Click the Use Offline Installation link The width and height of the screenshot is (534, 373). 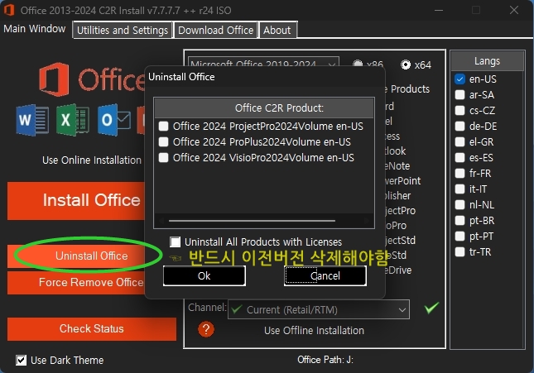tap(314, 331)
